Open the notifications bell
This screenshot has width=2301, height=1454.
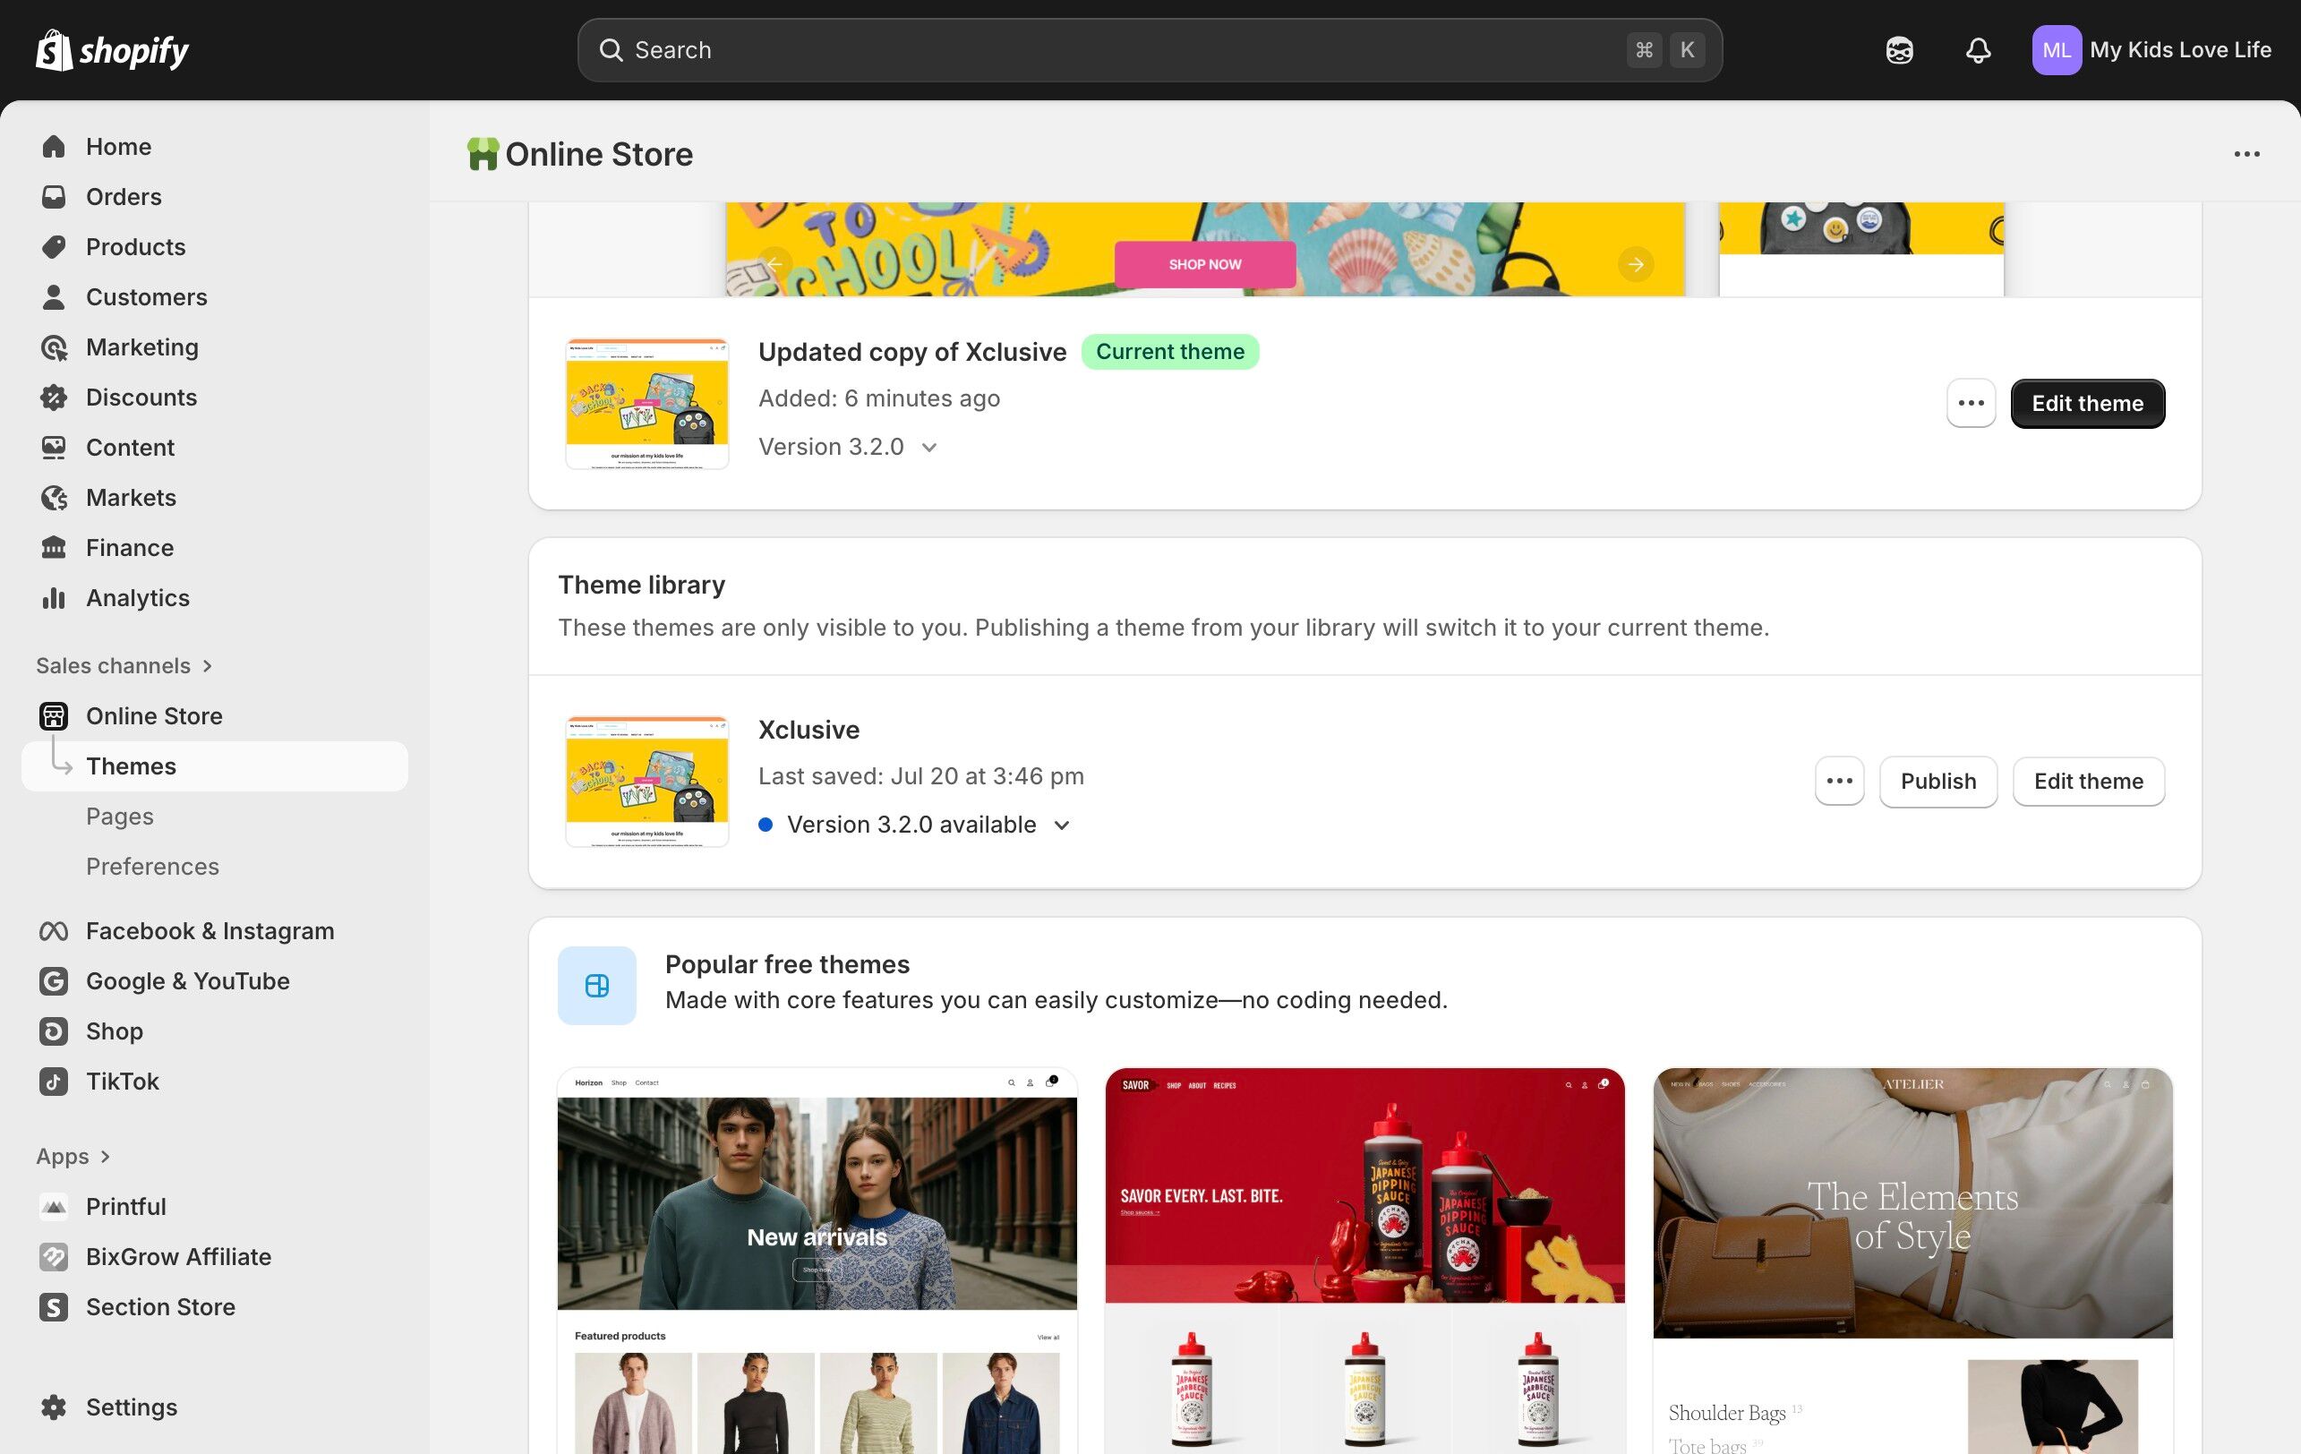click(x=1977, y=49)
